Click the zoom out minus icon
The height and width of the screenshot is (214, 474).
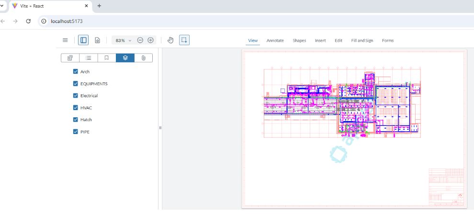pos(140,40)
